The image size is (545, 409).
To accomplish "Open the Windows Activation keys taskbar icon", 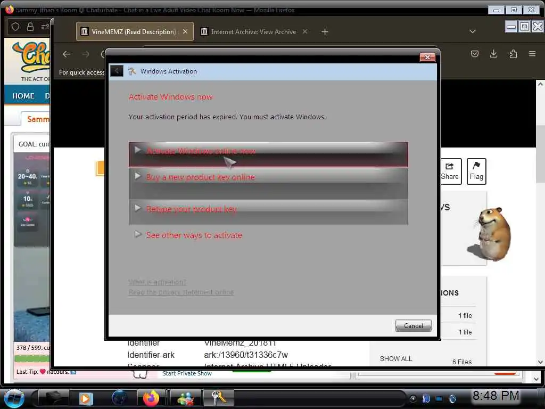I will coord(219,398).
